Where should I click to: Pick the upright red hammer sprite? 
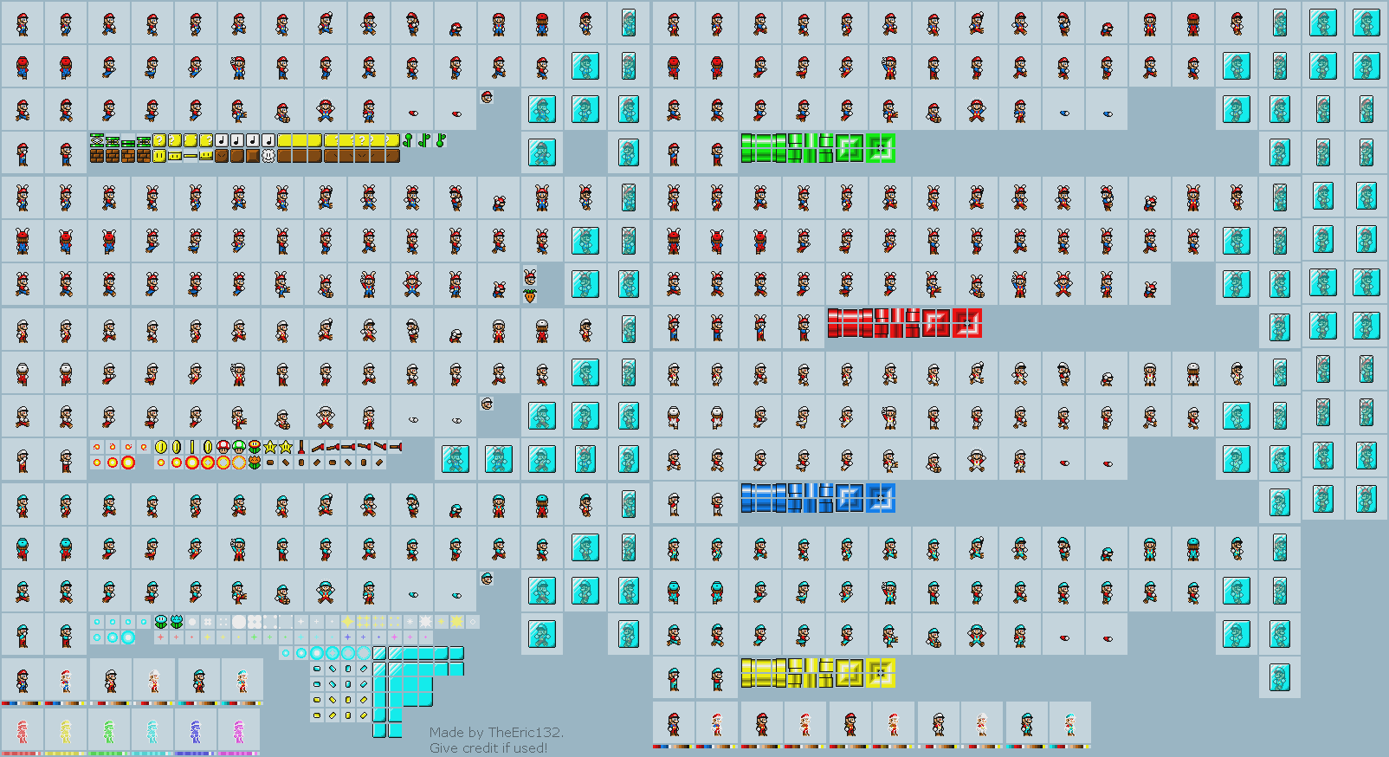click(300, 447)
